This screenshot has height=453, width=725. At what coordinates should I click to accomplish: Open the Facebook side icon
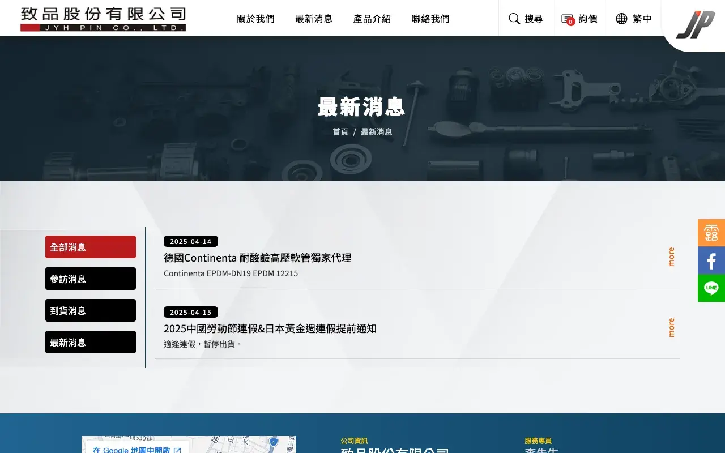[711, 260]
